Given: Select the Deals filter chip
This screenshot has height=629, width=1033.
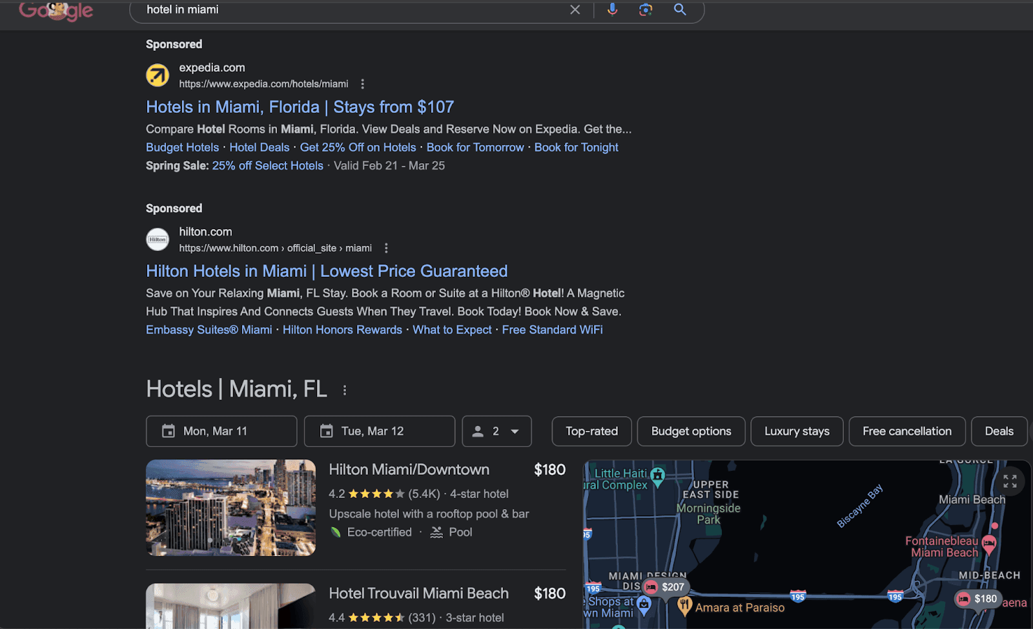Looking at the screenshot, I should (x=998, y=431).
